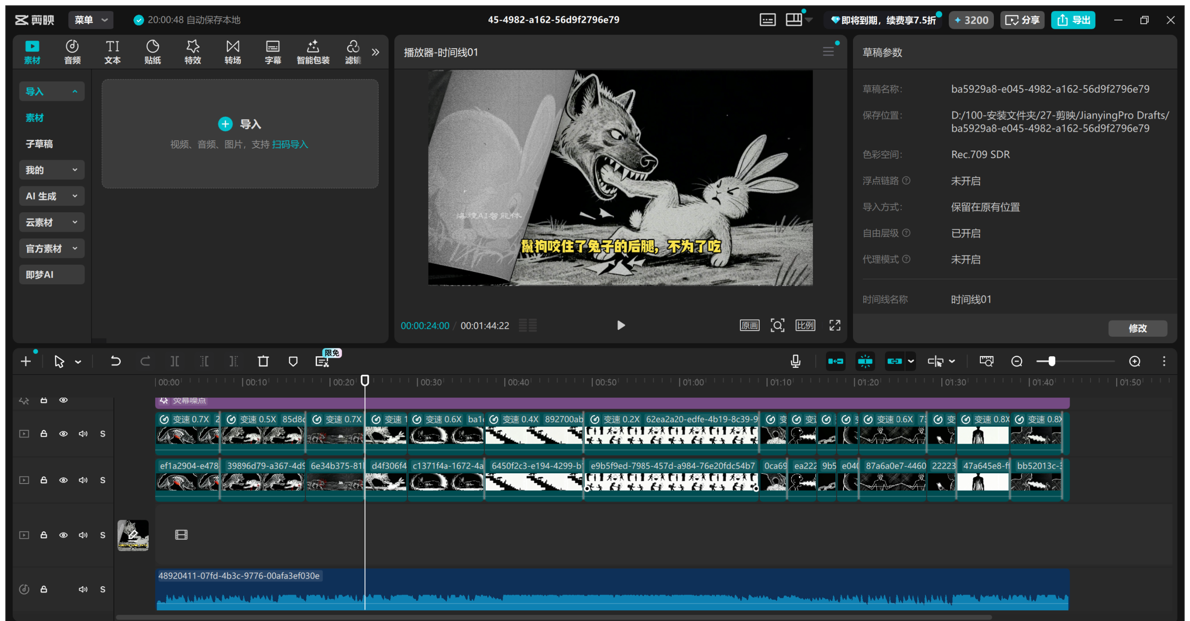The image size is (1190, 621).
Task: Click the microphone voiceover record icon
Action: tap(795, 361)
